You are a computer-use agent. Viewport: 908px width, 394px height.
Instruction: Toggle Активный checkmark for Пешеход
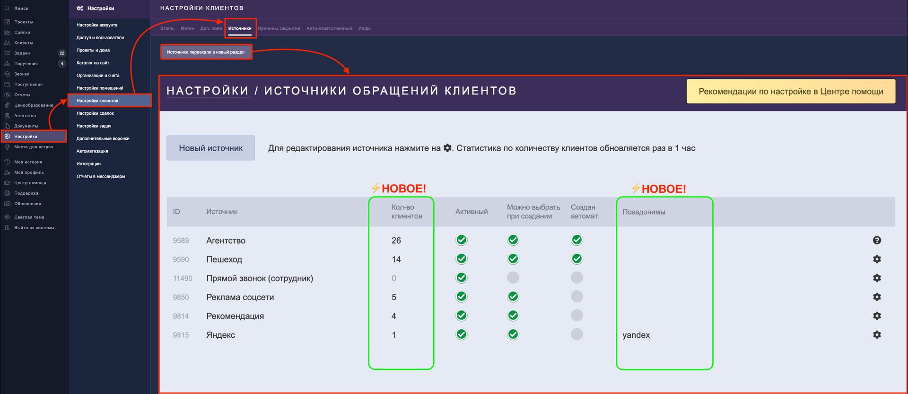462,259
